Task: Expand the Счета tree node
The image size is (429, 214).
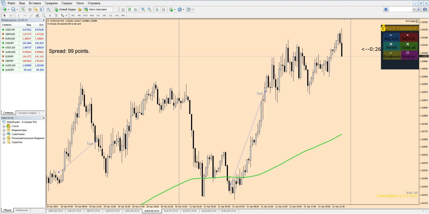Action: [x=4, y=126]
